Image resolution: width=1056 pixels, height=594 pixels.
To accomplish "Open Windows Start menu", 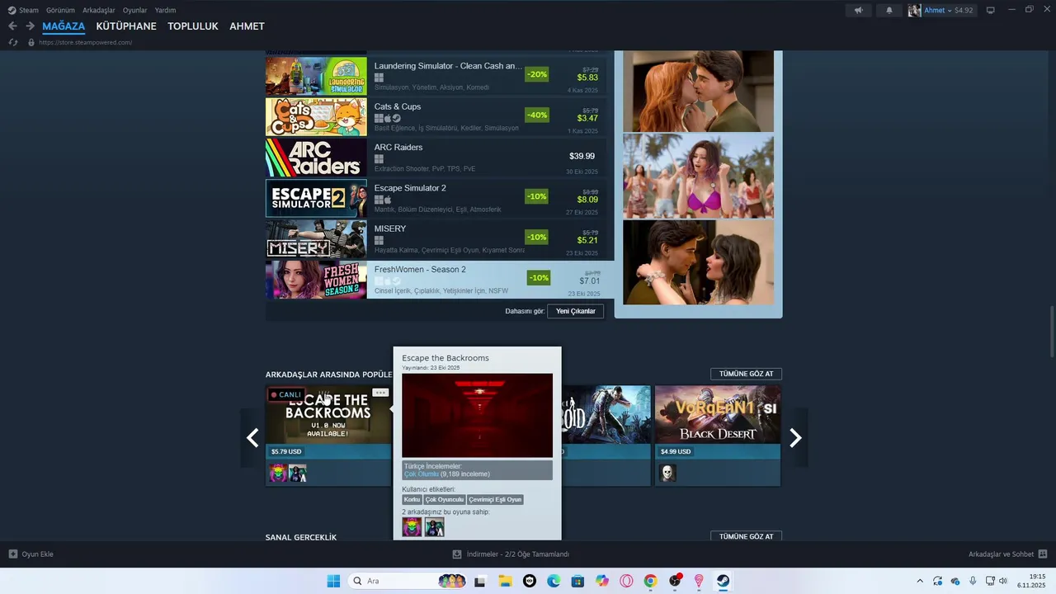I will (x=333, y=581).
